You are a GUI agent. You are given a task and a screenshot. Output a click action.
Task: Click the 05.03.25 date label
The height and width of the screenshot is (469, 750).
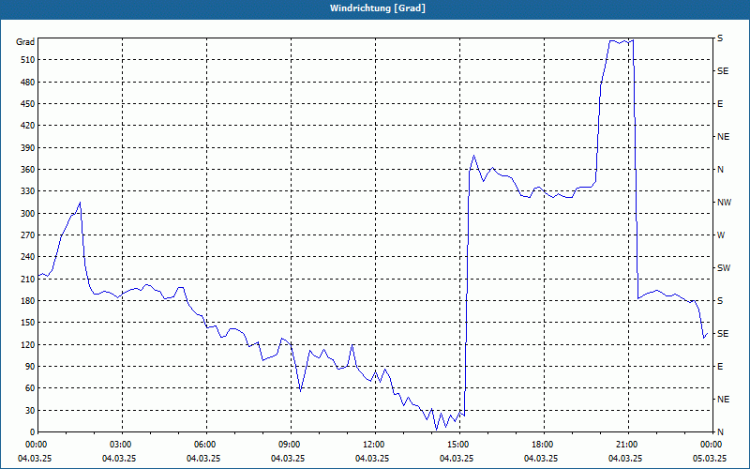click(710, 459)
